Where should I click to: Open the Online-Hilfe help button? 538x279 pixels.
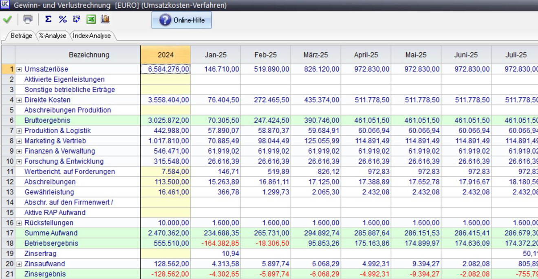181,20
